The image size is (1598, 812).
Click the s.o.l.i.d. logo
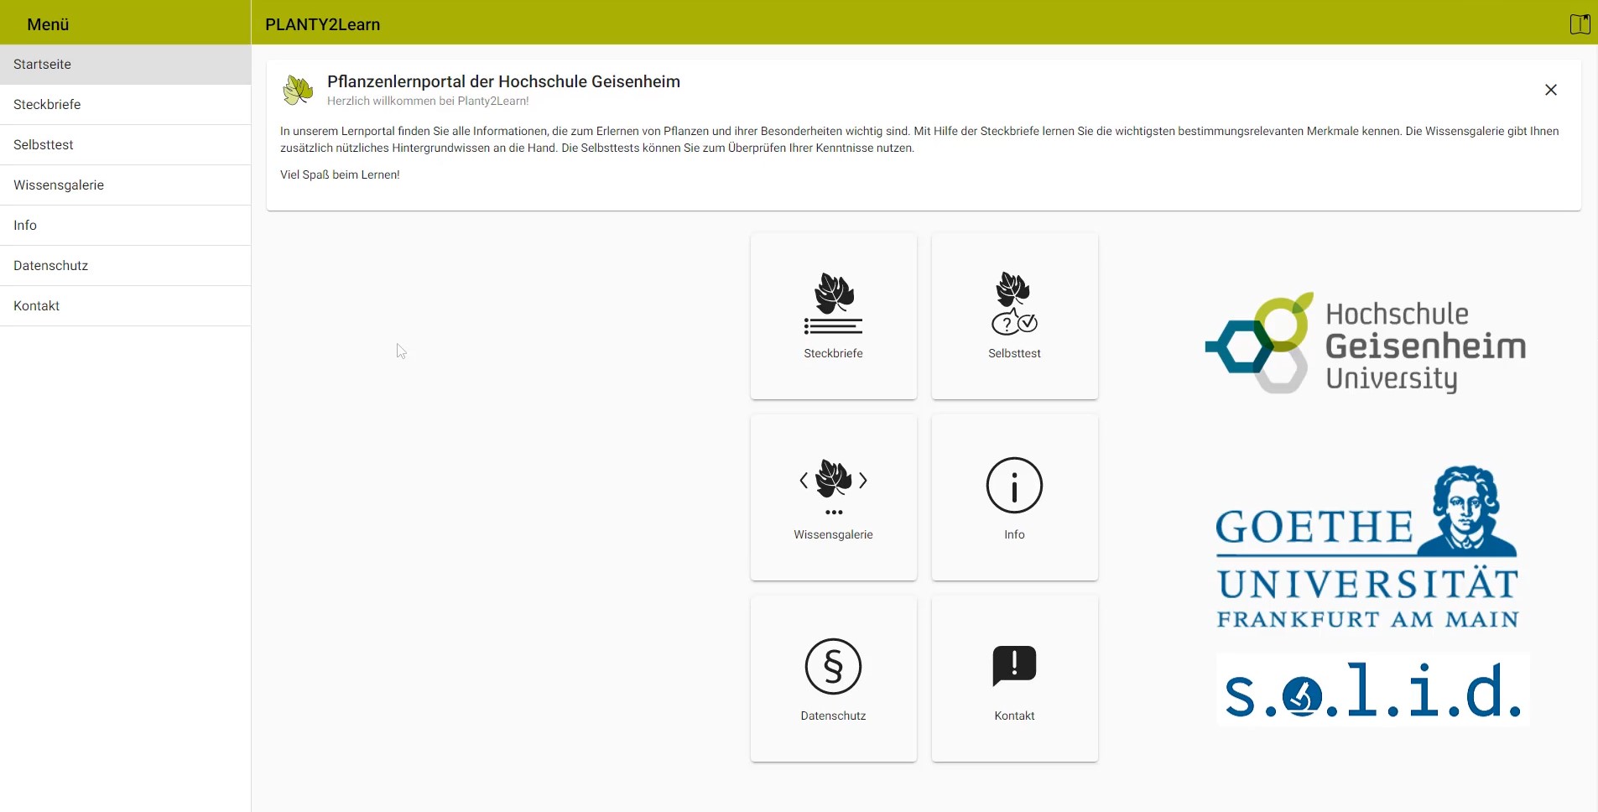1372,690
